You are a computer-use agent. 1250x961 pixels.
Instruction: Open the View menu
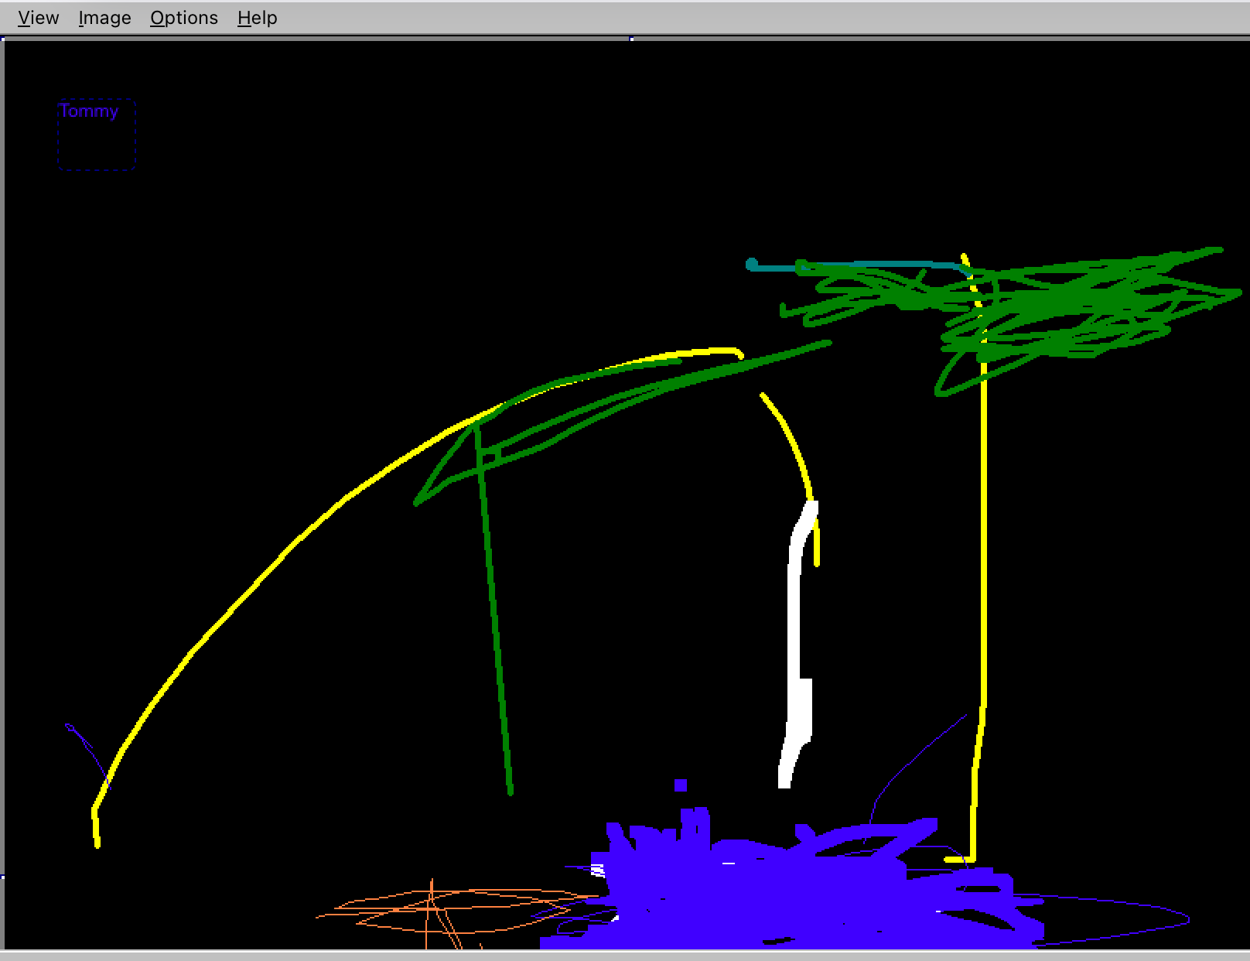(38, 18)
